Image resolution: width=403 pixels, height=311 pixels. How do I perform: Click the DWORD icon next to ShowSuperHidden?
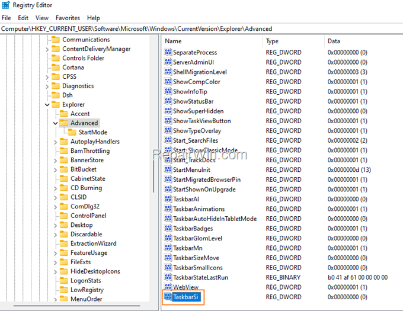(168, 111)
